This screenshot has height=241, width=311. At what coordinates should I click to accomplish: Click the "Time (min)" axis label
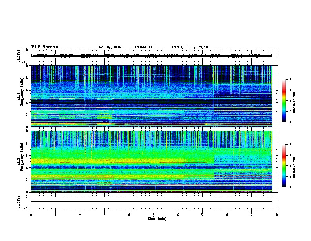click(x=157, y=219)
